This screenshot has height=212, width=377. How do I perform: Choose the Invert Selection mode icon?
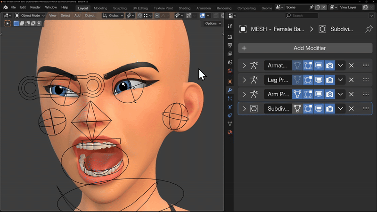[x=33, y=23]
